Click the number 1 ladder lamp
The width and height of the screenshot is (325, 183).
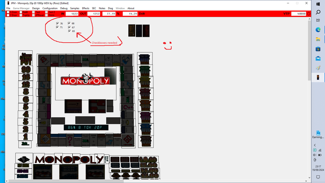click(25, 136)
